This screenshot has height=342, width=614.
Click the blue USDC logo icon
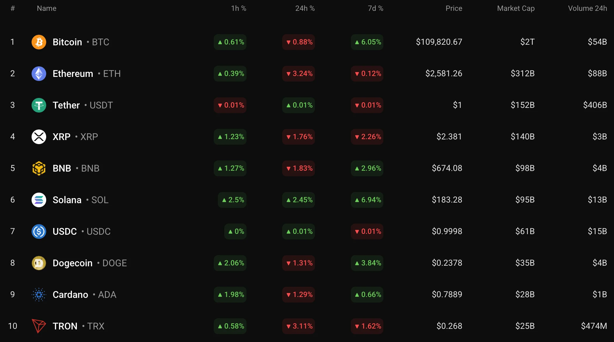[x=39, y=232]
